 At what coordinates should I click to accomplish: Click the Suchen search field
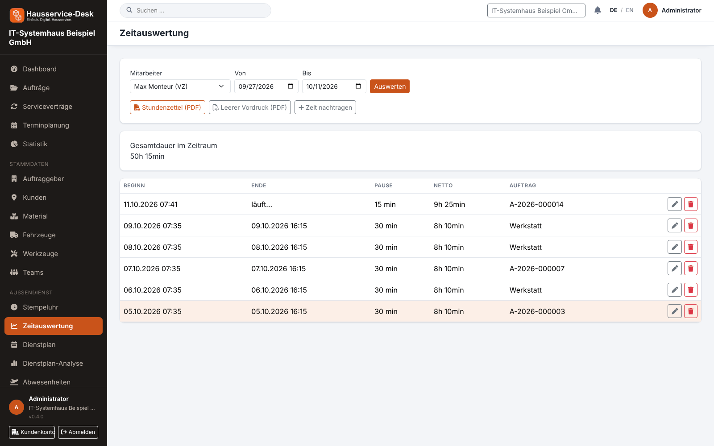pyautogui.click(x=195, y=10)
